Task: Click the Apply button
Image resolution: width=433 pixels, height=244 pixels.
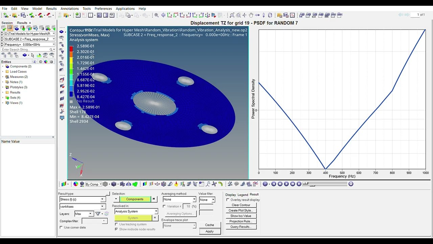Action: 209,231
